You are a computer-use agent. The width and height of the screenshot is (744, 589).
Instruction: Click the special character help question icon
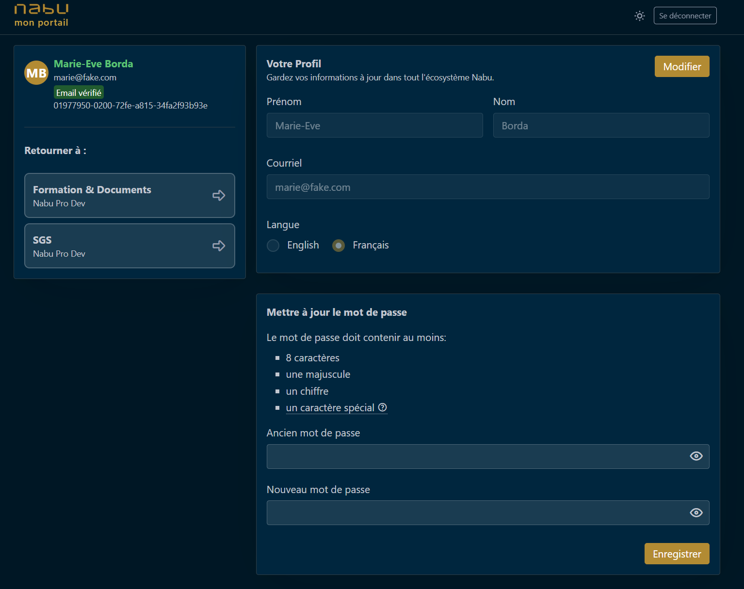pyautogui.click(x=383, y=407)
